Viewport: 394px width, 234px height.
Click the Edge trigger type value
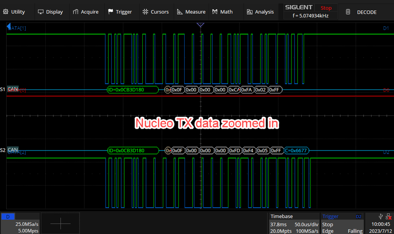[328, 231]
